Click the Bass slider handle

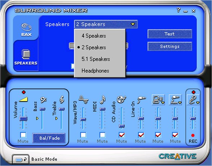tap(43, 109)
